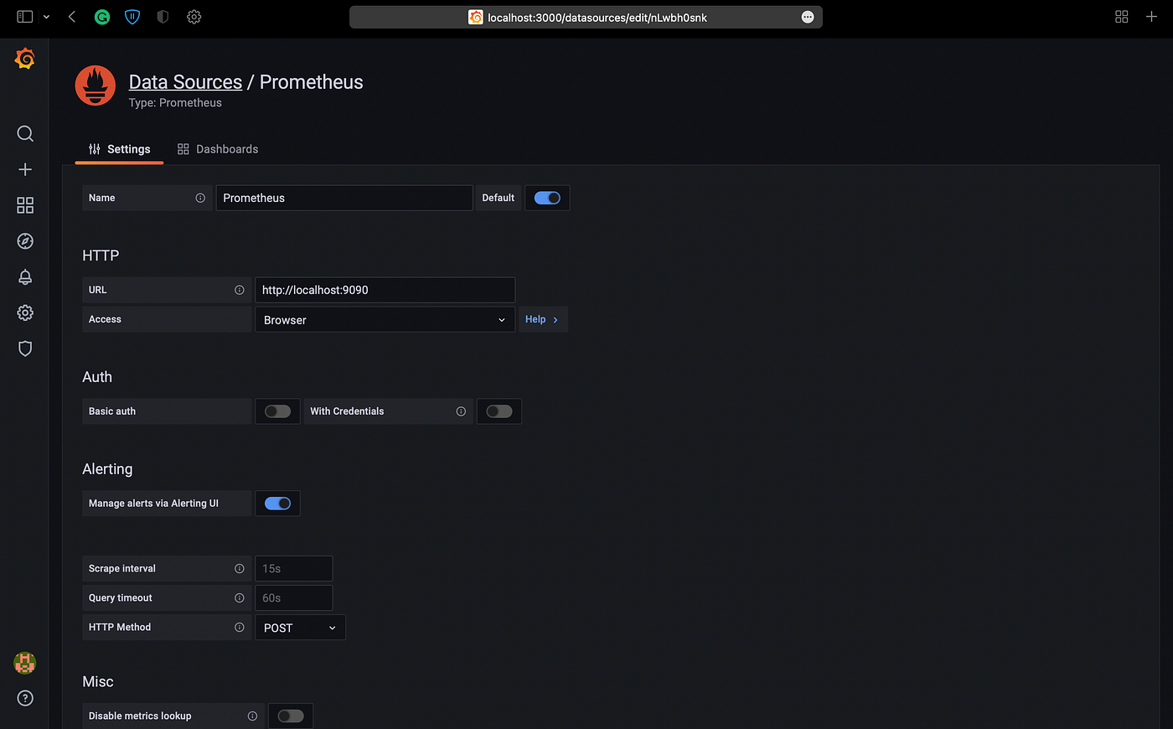The height and width of the screenshot is (729, 1173).
Task: Toggle Manage alerts via Alerting UI switch
Action: pos(277,504)
